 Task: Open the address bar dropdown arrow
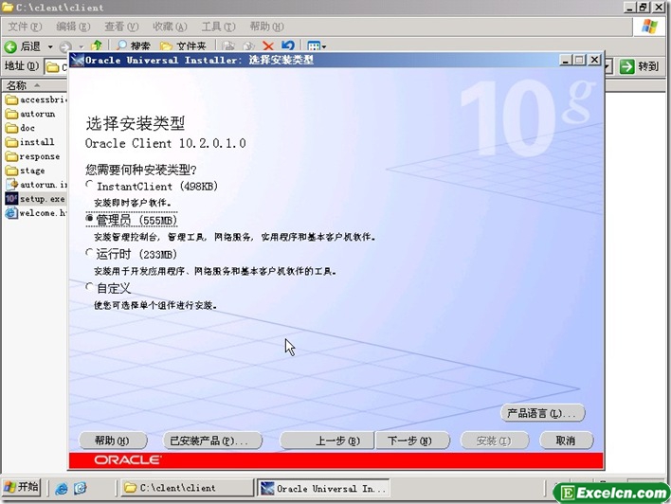609,66
